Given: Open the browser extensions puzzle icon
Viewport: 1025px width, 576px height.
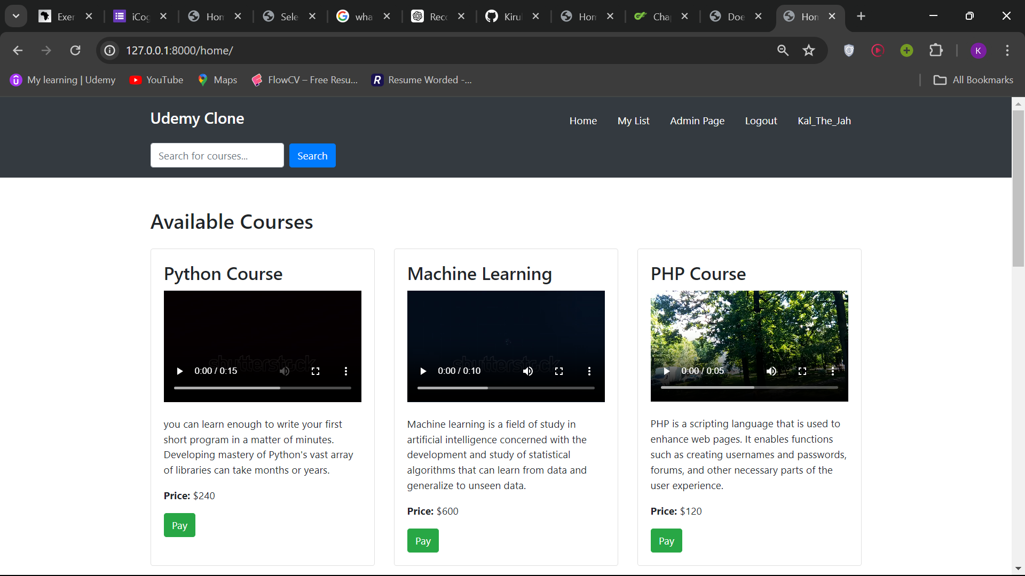Looking at the screenshot, I should pos(936,51).
